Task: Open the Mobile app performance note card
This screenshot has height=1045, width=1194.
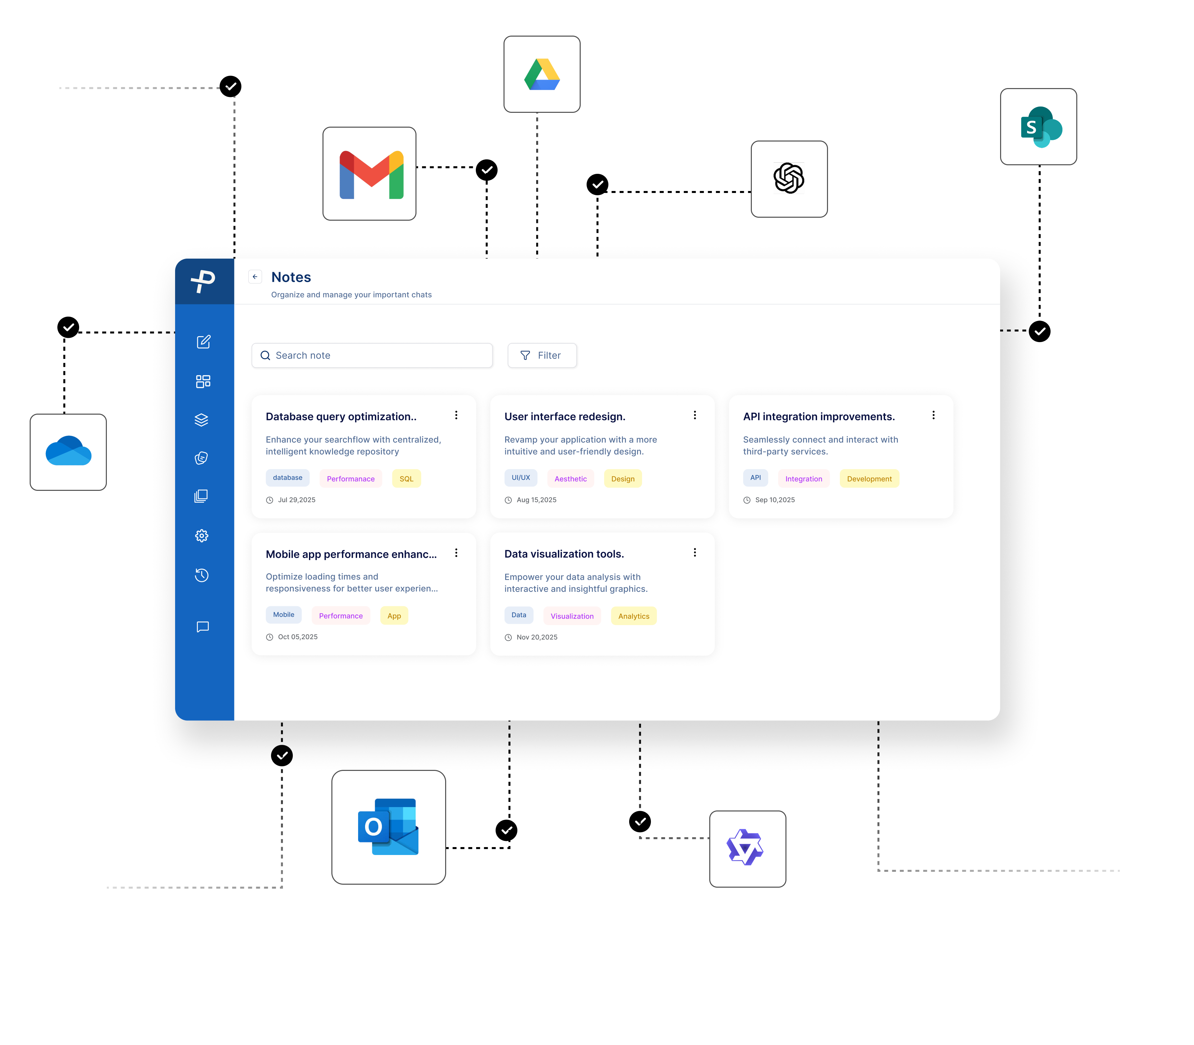Action: point(351,554)
